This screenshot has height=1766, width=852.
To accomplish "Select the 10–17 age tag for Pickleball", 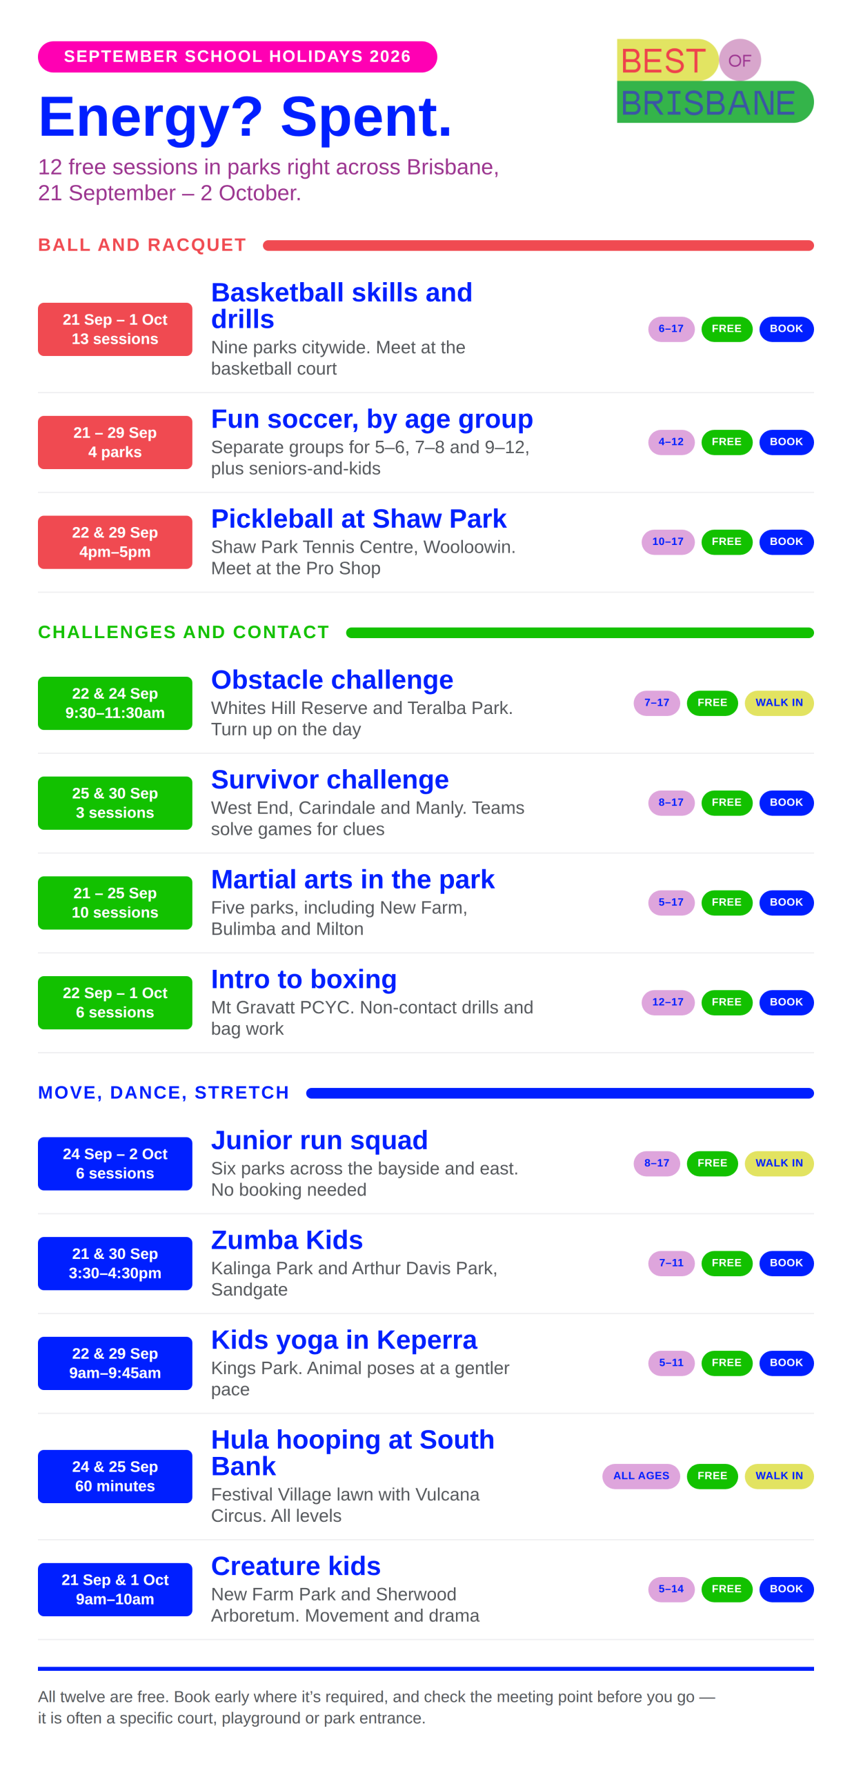I will [x=667, y=542].
